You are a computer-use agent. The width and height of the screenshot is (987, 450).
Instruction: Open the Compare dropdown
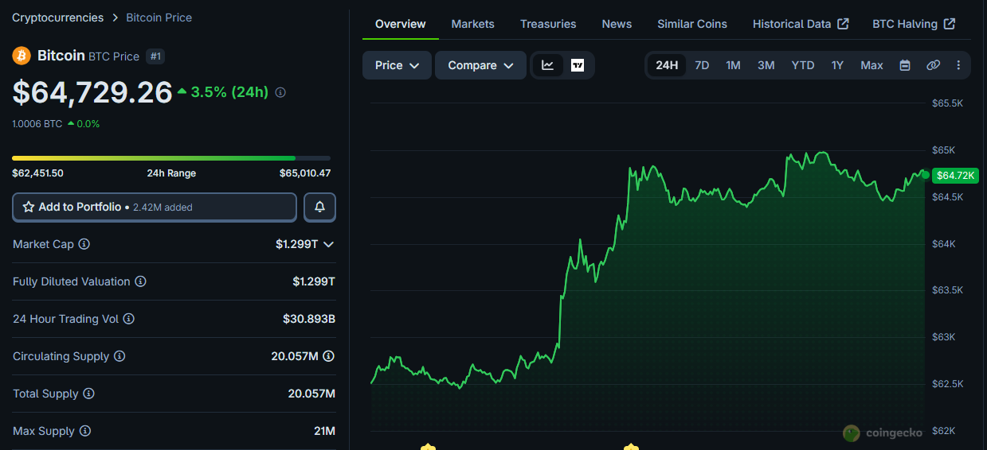pyautogui.click(x=480, y=65)
